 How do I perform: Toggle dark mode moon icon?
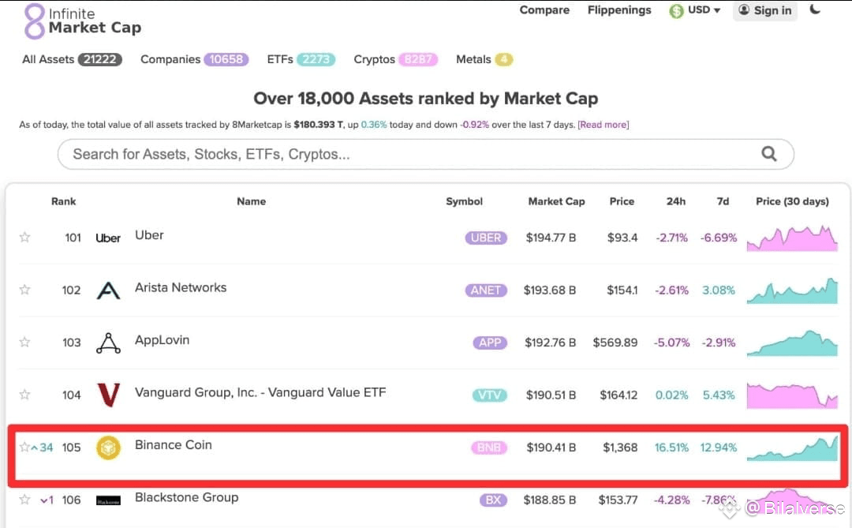814,9
